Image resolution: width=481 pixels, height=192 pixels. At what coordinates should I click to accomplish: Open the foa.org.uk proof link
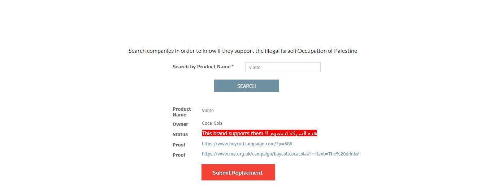[x=280, y=154]
